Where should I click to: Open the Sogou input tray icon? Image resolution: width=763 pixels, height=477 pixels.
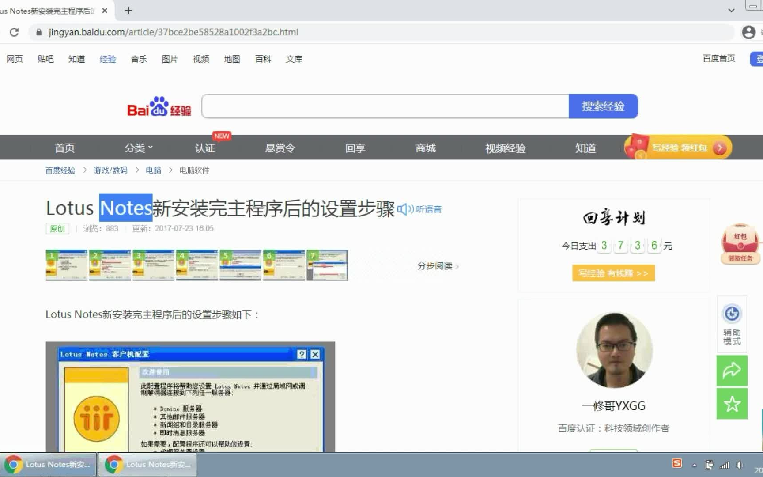coord(677,463)
